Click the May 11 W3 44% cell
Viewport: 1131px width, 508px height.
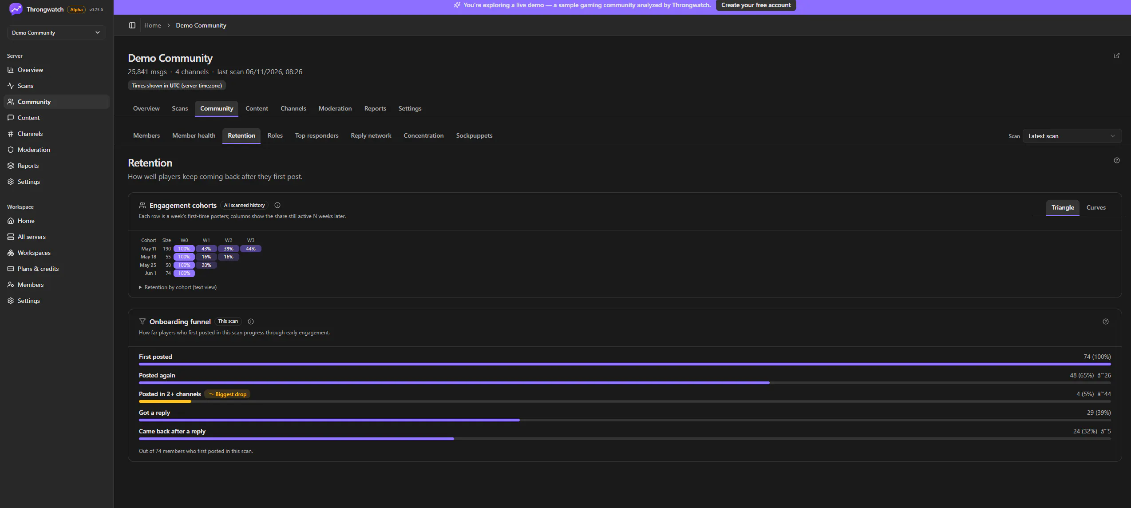tap(251, 249)
